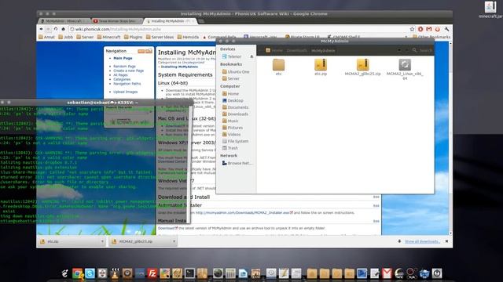Open Documents in file manager sidebar
This screenshot has width=503, height=282.
(x=235, y=107)
